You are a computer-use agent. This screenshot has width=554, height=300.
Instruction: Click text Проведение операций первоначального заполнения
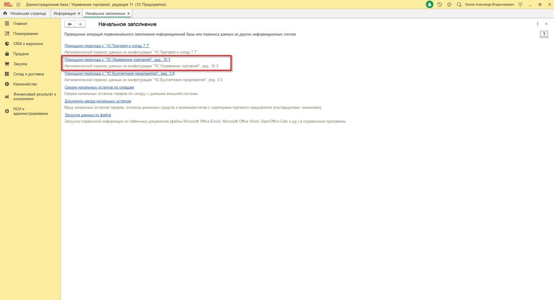point(180,34)
